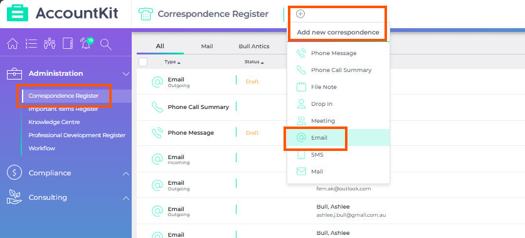Open the search magnifier icon

click(106, 44)
